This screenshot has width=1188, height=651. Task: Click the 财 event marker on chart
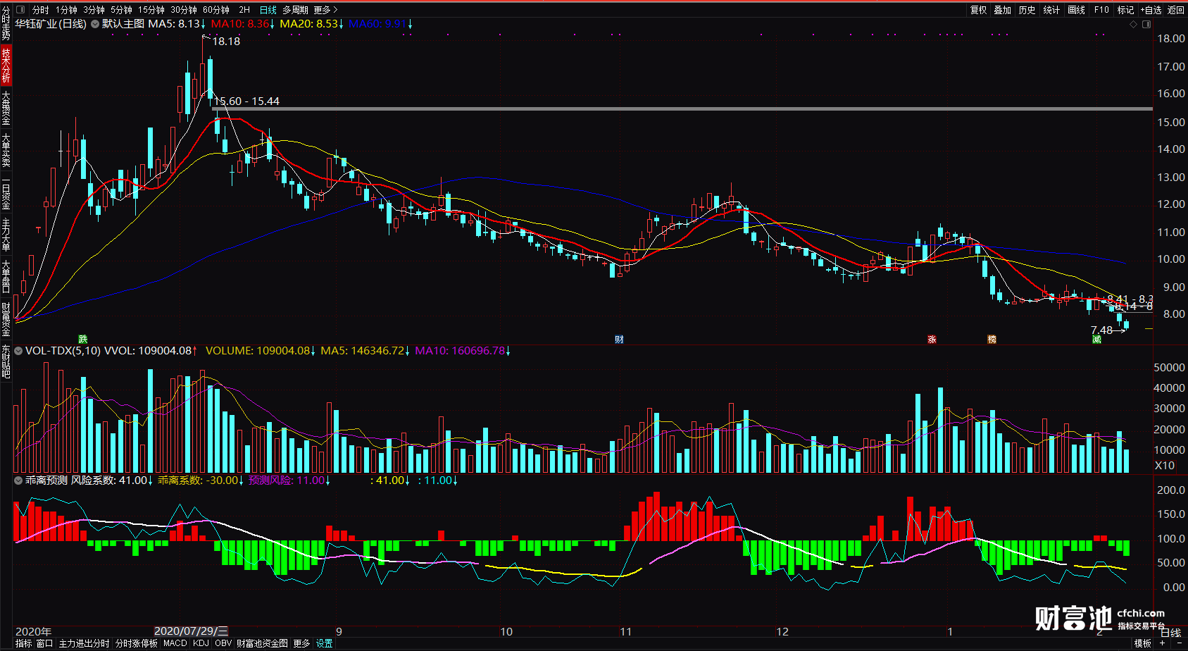(619, 340)
